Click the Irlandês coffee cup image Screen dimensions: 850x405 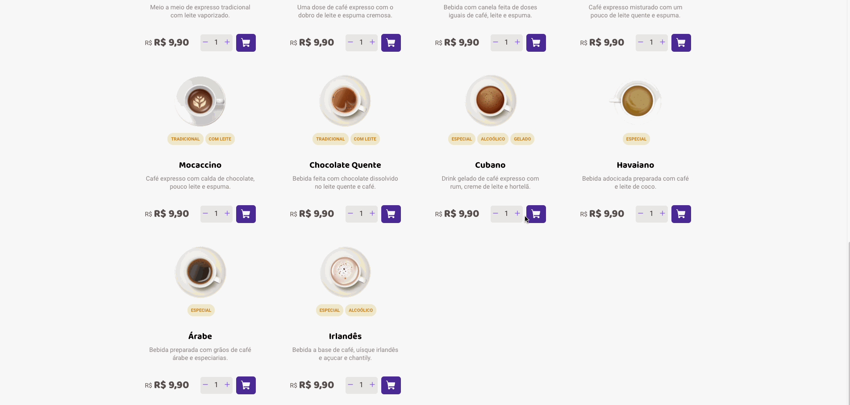click(345, 271)
